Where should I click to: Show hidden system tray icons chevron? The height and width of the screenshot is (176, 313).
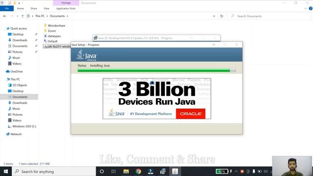[x=236, y=171]
